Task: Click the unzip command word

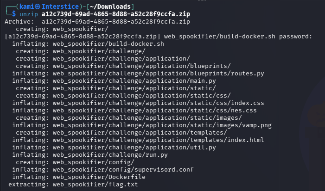Action: [29, 14]
